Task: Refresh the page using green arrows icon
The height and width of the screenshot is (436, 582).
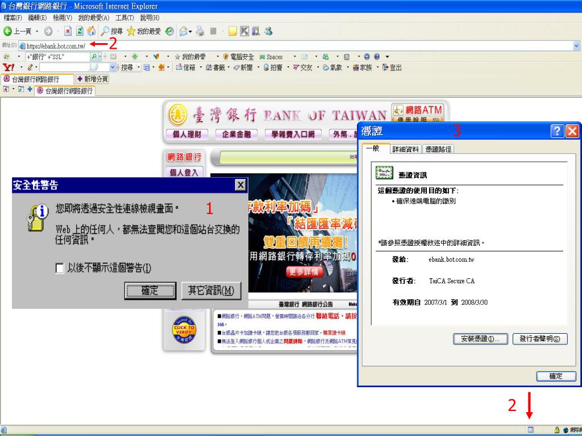Action: [x=80, y=31]
